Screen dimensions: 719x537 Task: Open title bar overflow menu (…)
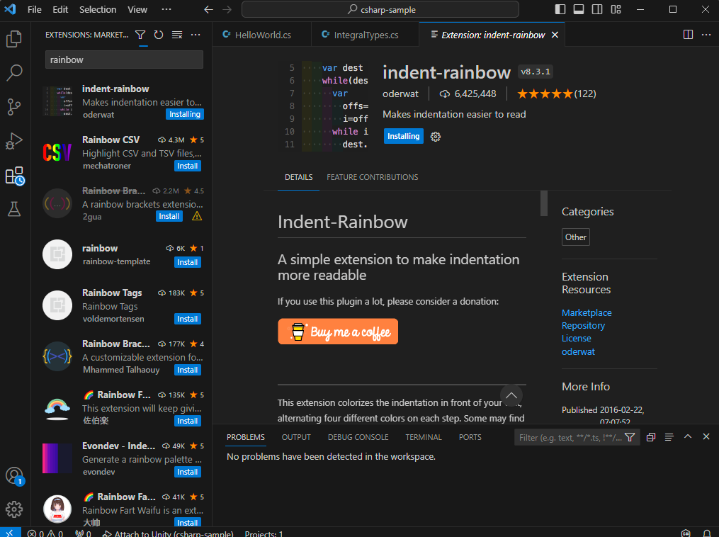166,10
